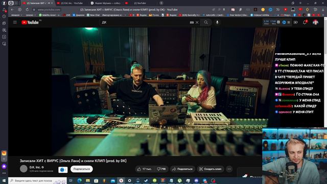Click yellow circle extension icon in toolbar
The height and width of the screenshot is (184, 327).
pos(263,10)
